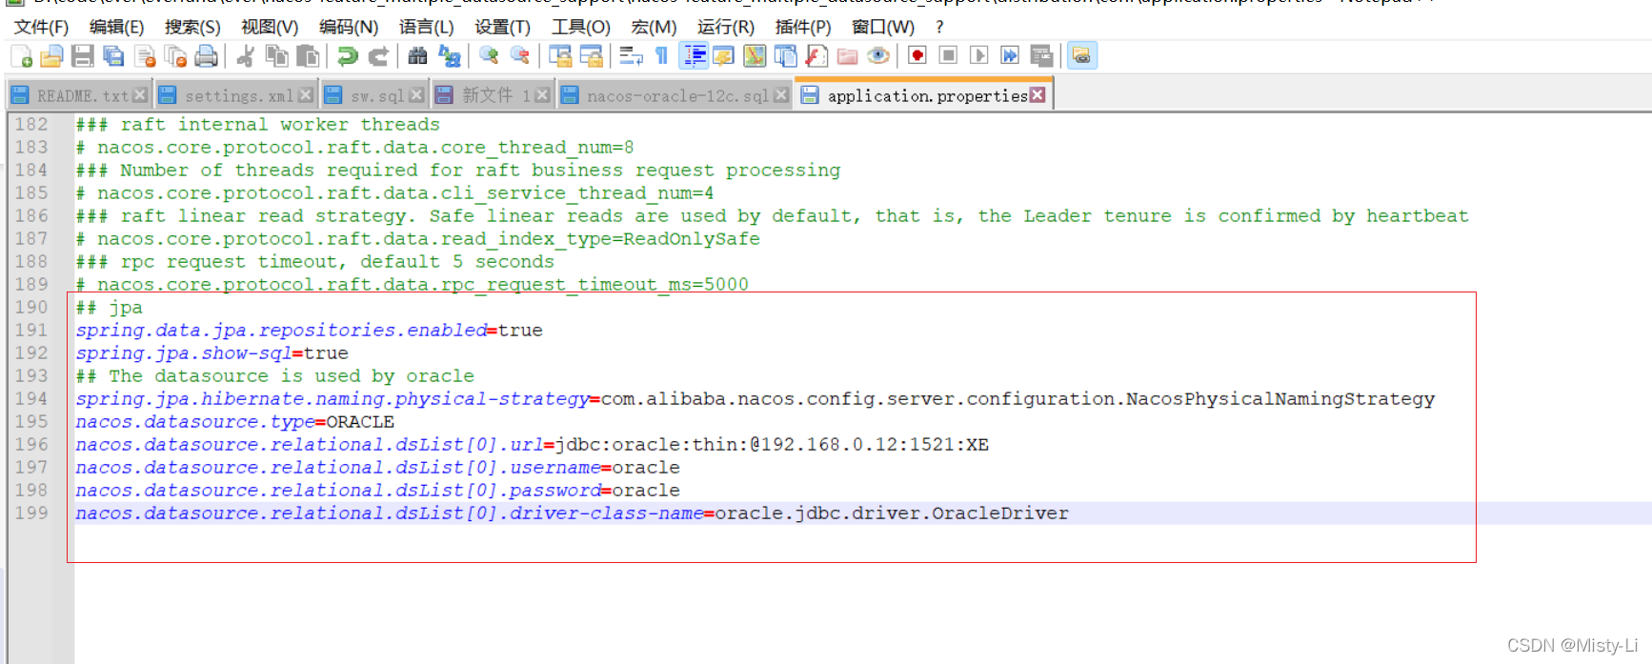Open the 运行(R) menu
The height and width of the screenshot is (664, 1652).
pos(726,27)
